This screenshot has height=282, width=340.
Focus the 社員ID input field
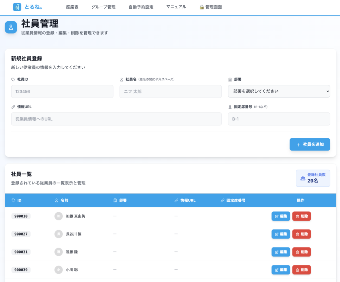62,91
